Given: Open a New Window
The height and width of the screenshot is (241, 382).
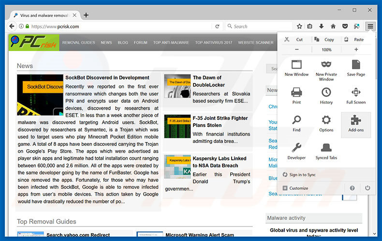Looking at the screenshot, I should 296,69.
